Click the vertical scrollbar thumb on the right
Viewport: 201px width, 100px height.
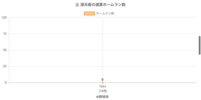tap(200, 45)
